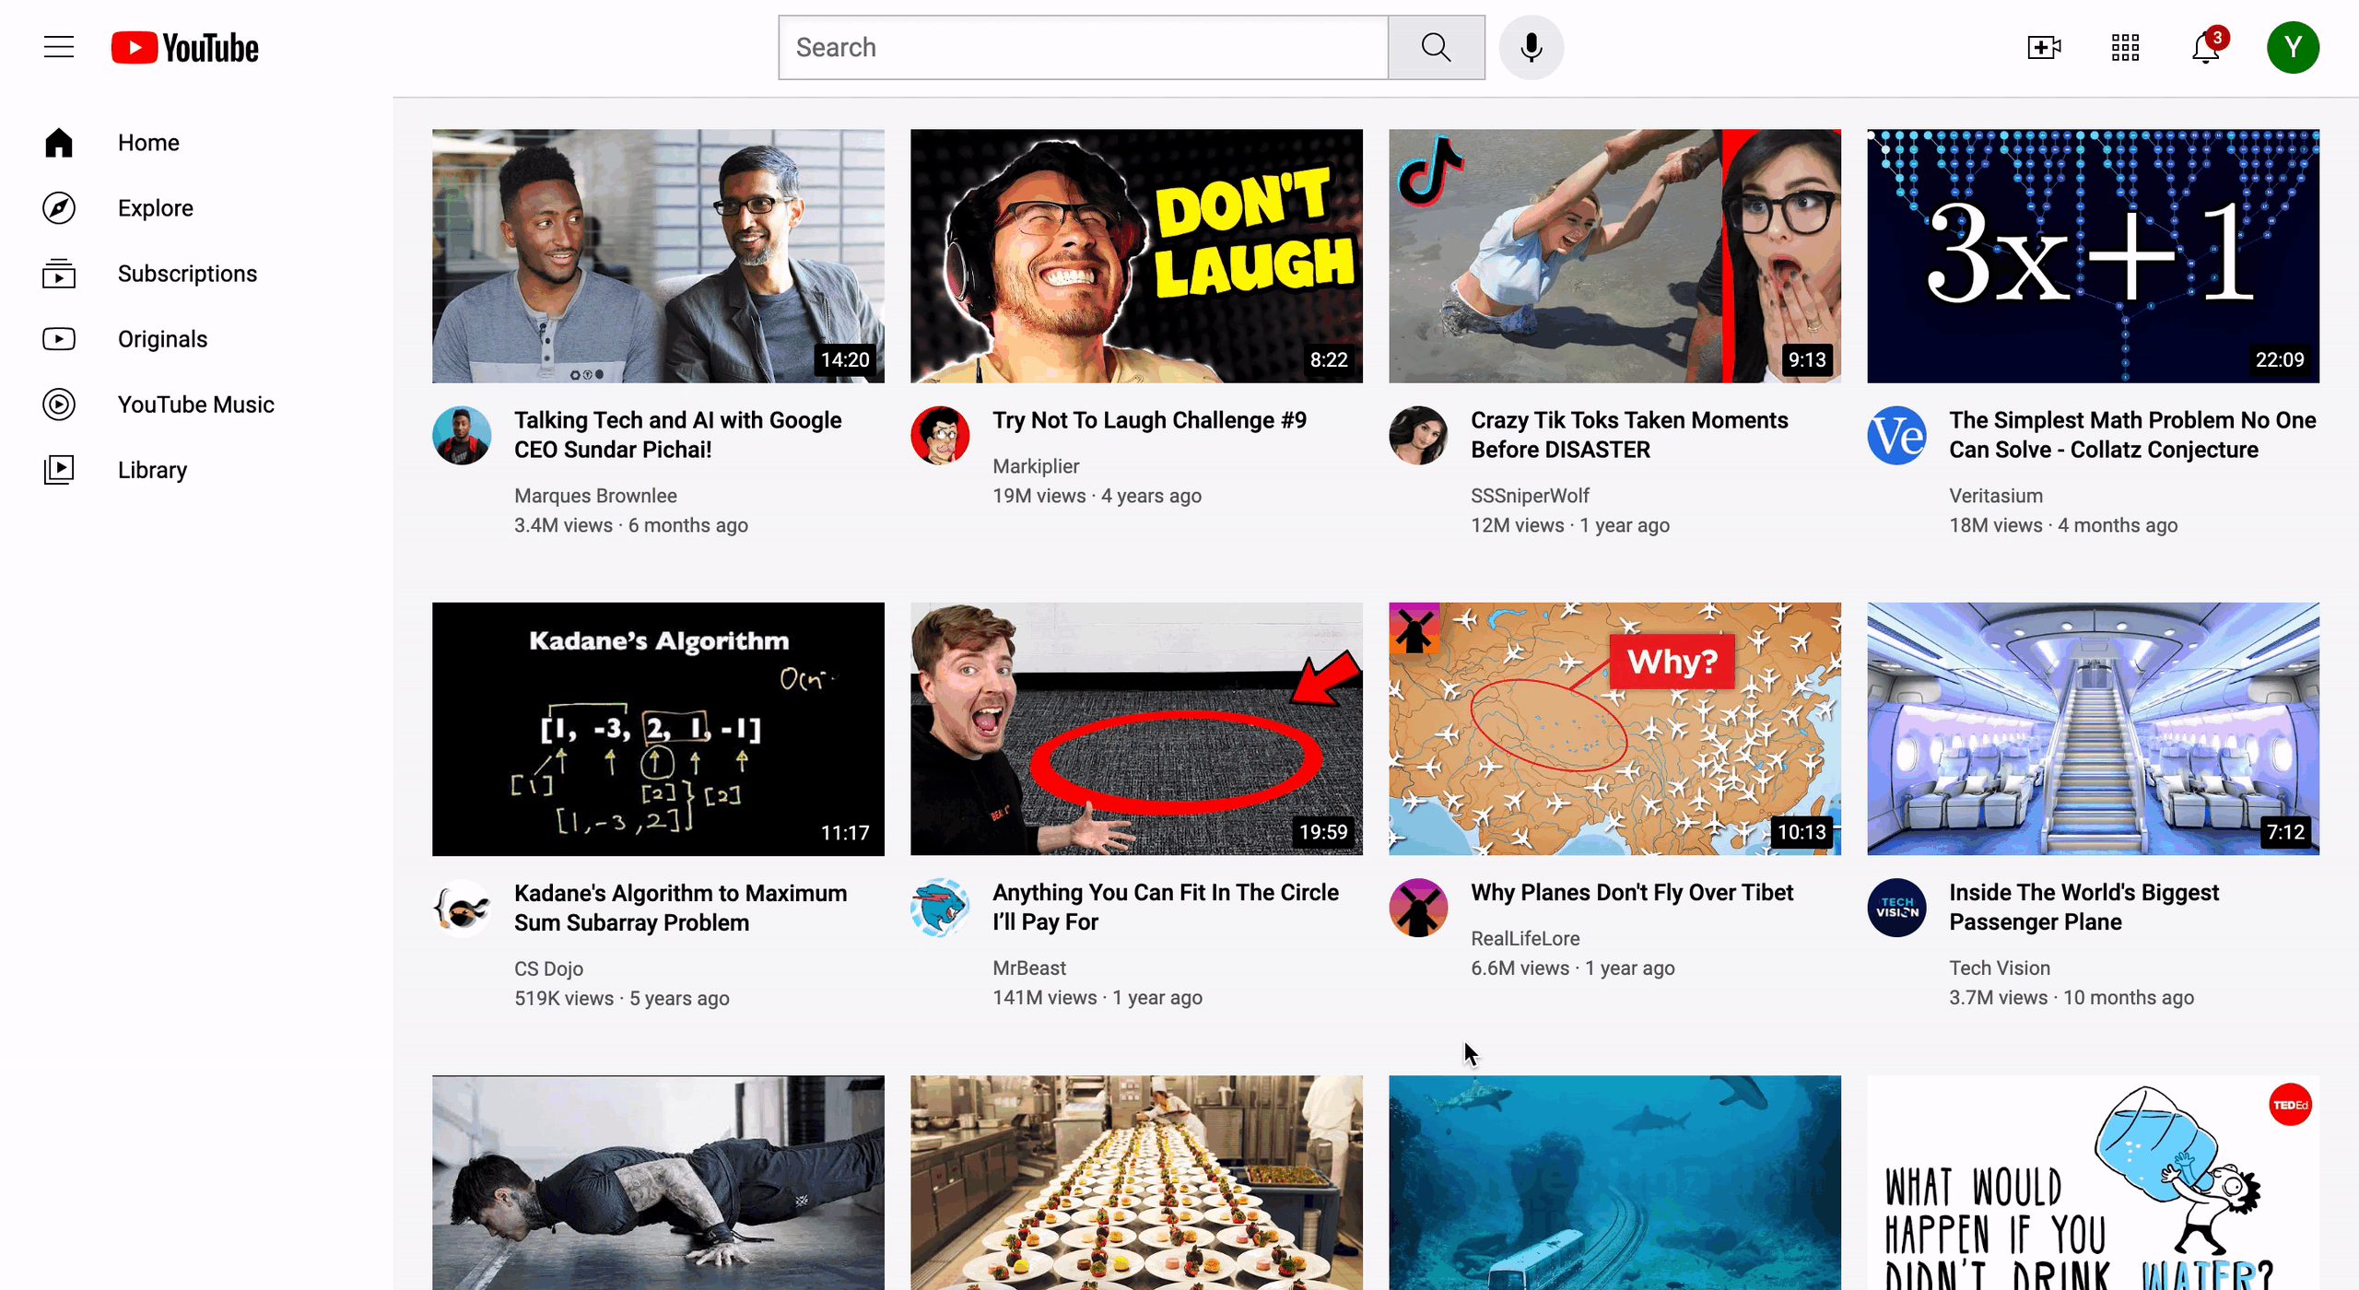Click the Originals play icon

pyautogui.click(x=59, y=339)
